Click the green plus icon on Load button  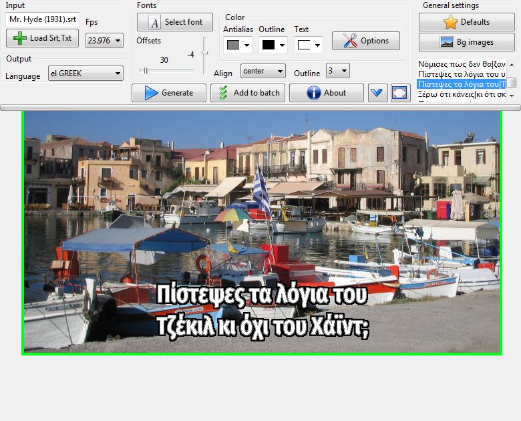coord(20,38)
